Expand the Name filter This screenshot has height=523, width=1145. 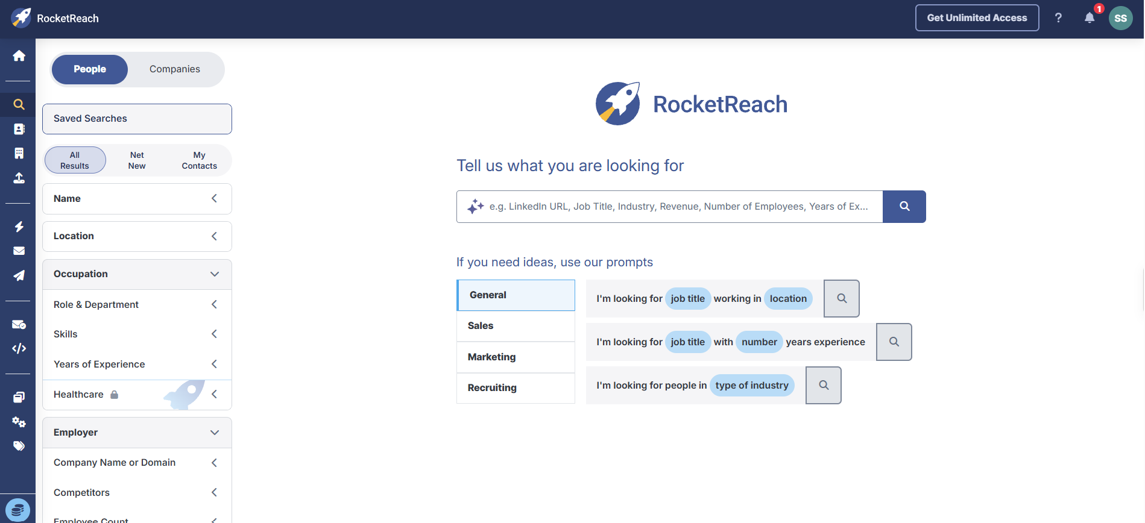click(137, 199)
